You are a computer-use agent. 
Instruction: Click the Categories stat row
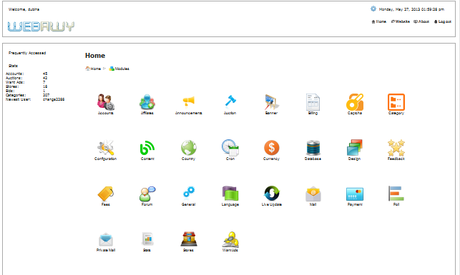pyautogui.click(x=28, y=95)
